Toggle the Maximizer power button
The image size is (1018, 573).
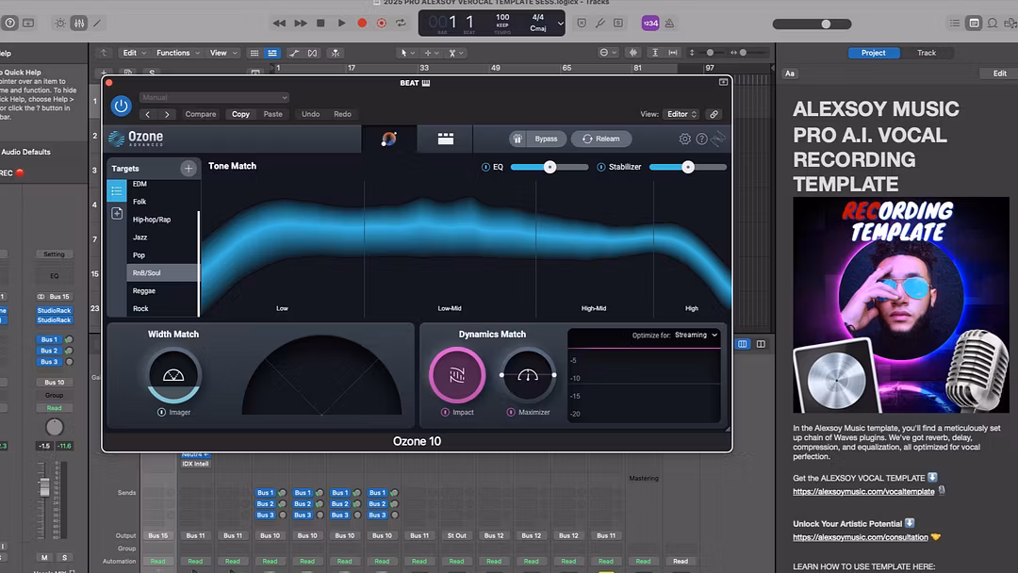coord(511,412)
